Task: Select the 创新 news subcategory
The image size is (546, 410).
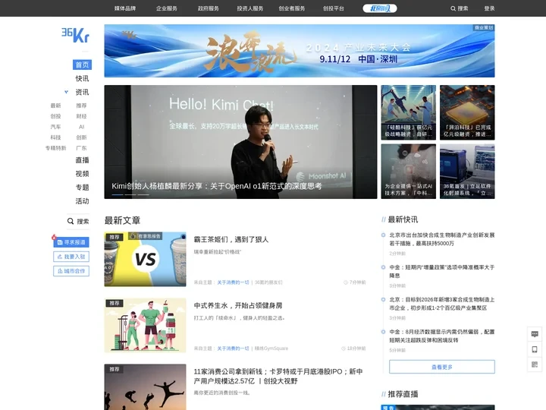Action: 81,137
